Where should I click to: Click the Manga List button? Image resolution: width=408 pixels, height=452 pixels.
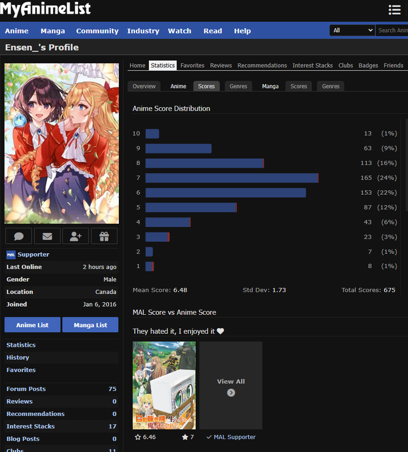(x=91, y=325)
